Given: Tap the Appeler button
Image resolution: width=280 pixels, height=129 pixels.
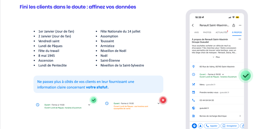Looking at the screenshot, I should [212, 126].
